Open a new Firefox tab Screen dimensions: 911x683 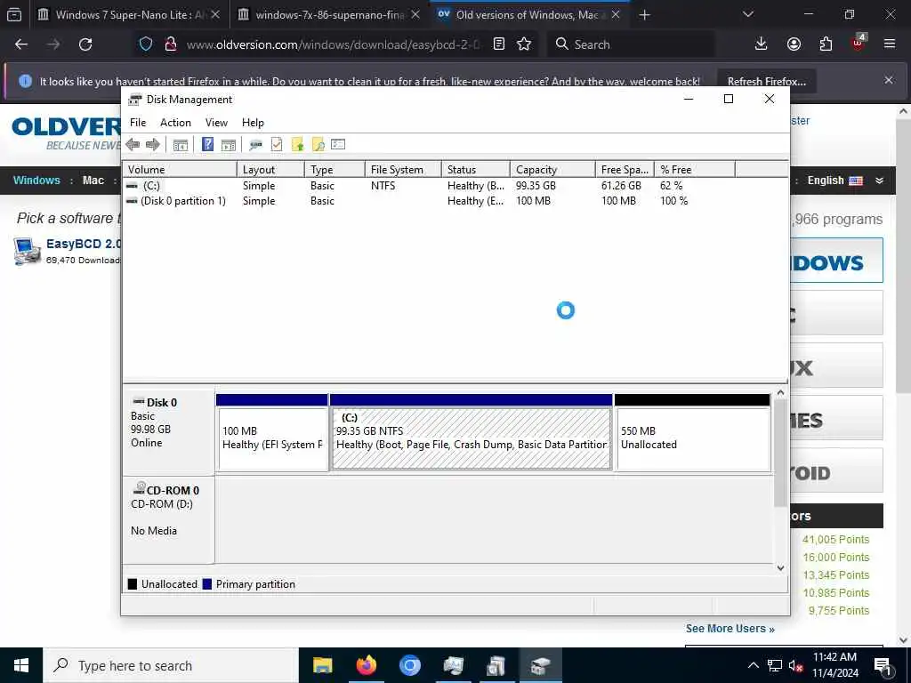[x=644, y=15]
